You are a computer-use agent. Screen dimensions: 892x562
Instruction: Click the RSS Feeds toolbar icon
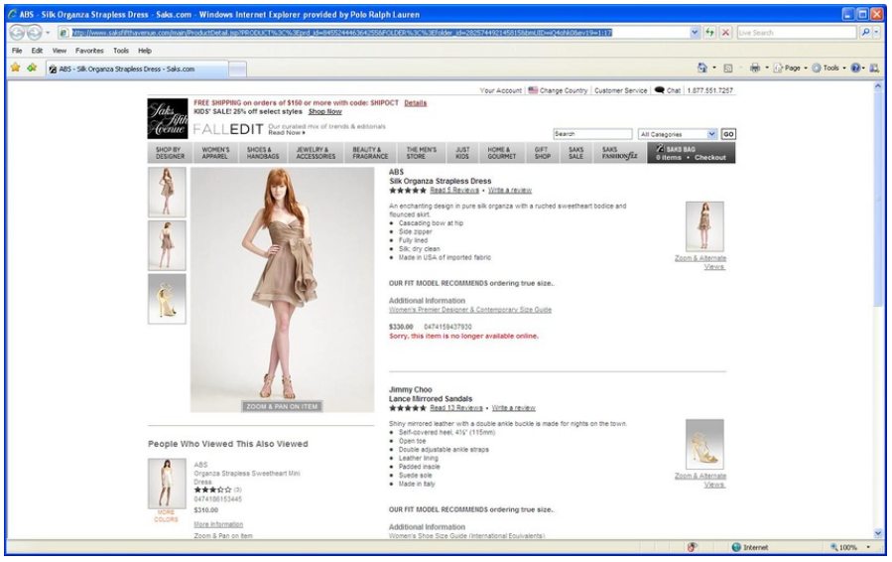727,68
